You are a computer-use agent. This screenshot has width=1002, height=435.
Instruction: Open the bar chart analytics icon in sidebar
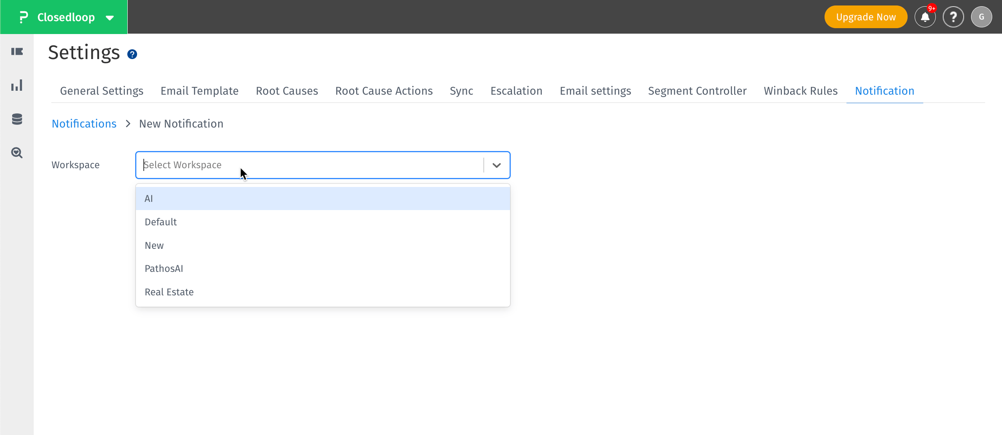click(16, 85)
